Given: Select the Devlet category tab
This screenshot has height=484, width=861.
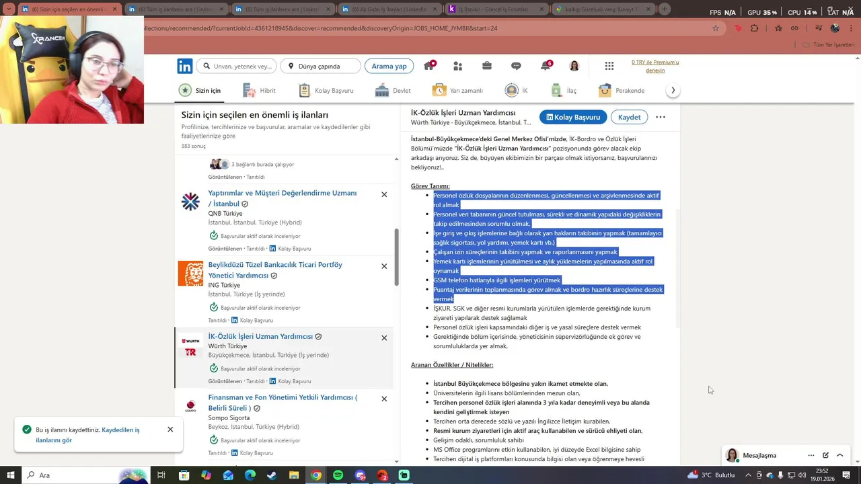Looking at the screenshot, I should pos(393,90).
